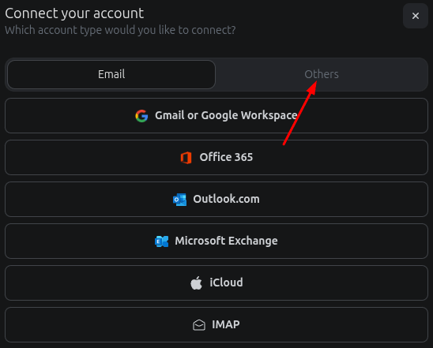The height and width of the screenshot is (348, 433).
Task: Choose Microsoft Exchange as account type
Action: click(216, 241)
